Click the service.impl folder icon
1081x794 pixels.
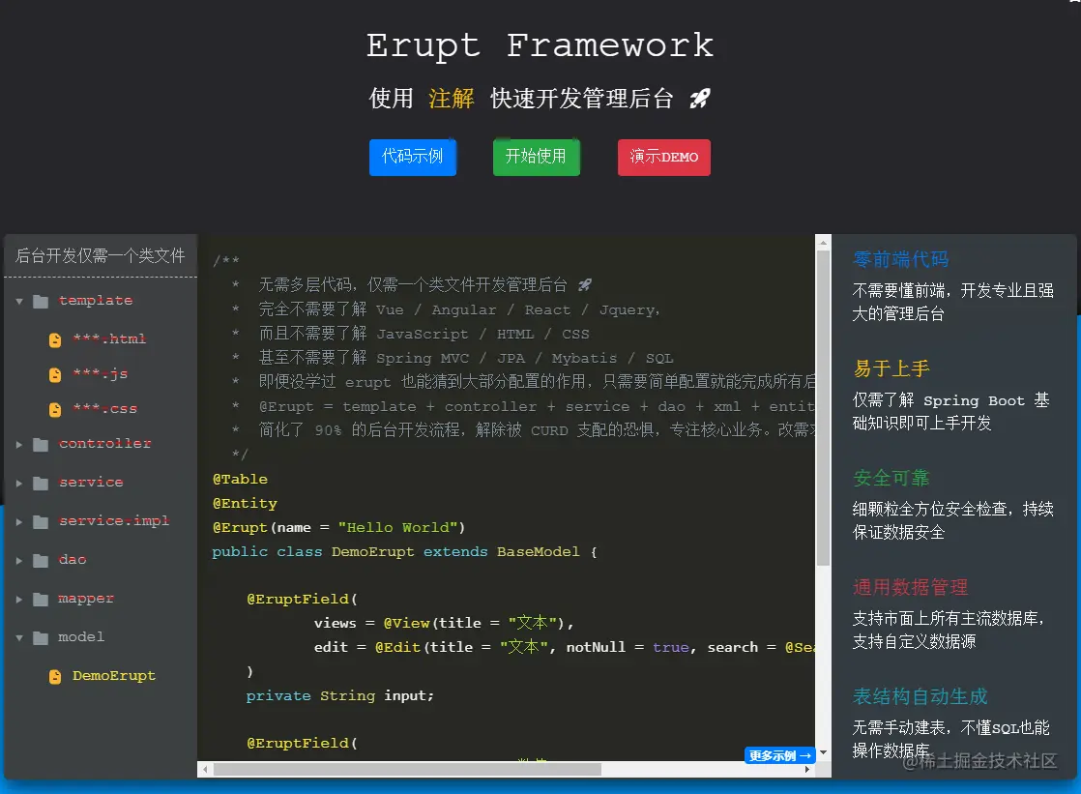pyautogui.click(x=41, y=521)
